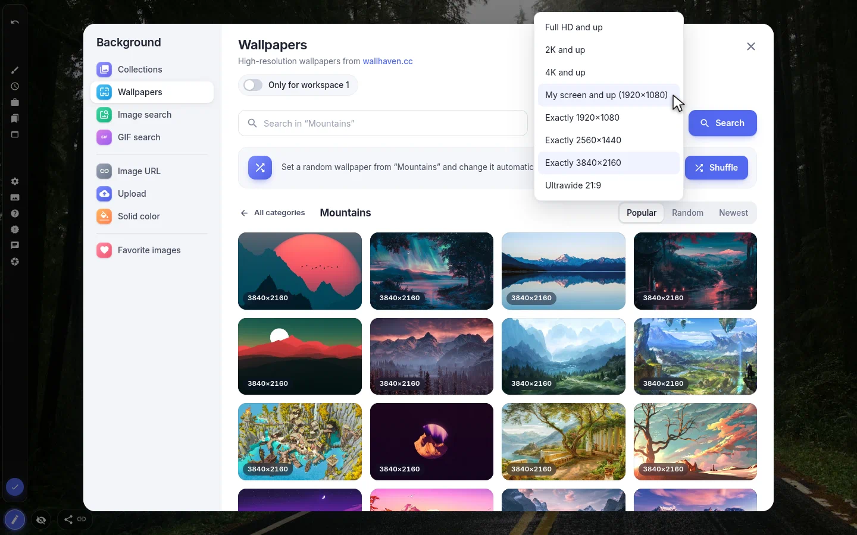Open the clock icon in left strip
Image resolution: width=857 pixels, height=535 pixels.
15,86
